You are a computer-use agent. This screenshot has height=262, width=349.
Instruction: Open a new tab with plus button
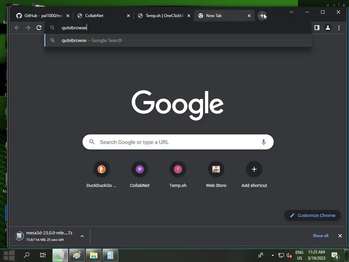click(262, 16)
